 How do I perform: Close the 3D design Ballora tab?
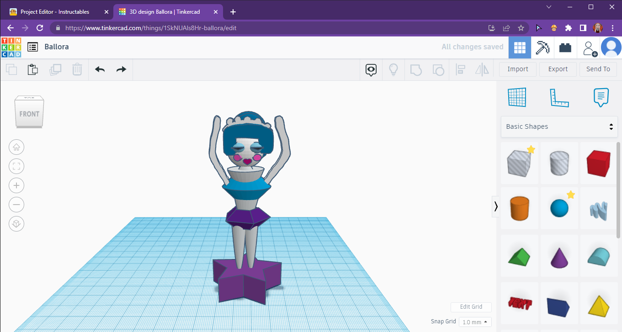tap(216, 11)
